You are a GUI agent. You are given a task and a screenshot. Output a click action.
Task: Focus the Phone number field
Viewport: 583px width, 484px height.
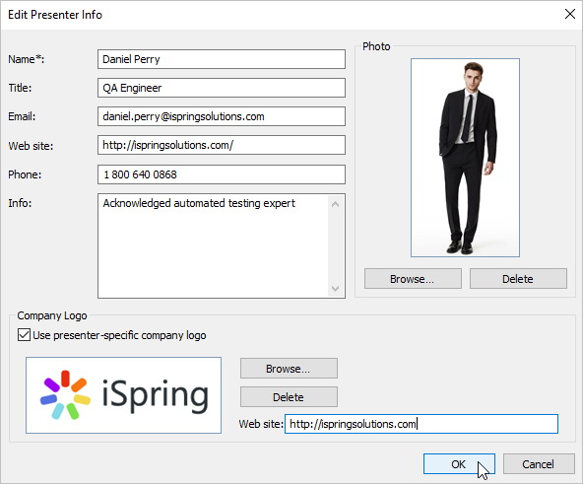tap(222, 174)
